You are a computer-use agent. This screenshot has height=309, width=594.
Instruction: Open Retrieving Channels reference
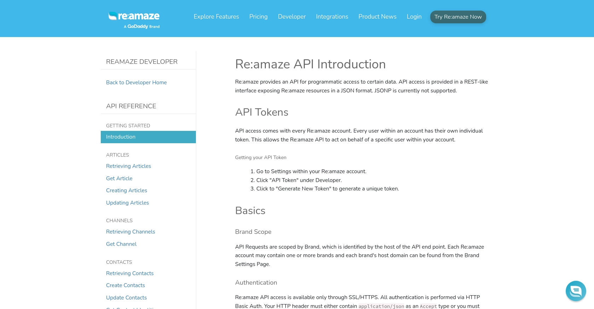pos(130,232)
